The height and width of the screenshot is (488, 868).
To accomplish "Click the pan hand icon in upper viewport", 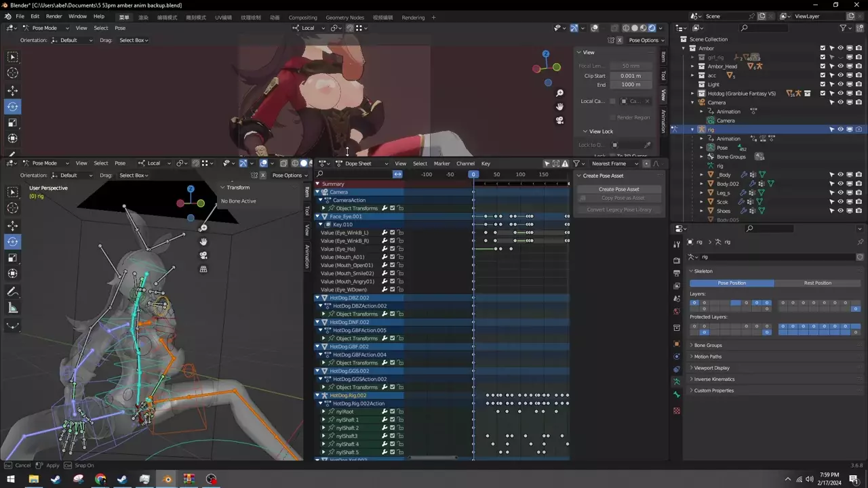I will 559,106.
